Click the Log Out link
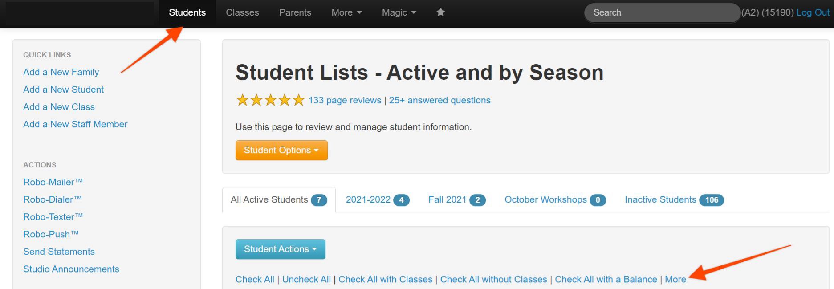This screenshot has width=834, height=289. click(x=813, y=12)
